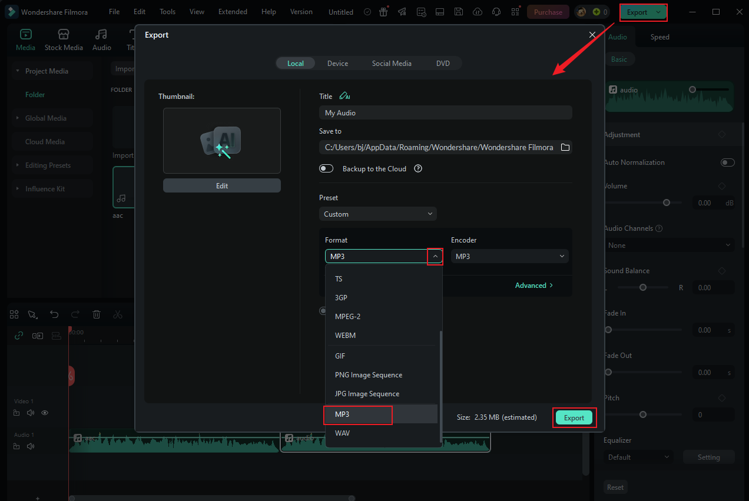Click the Undo icon above the timeline
The image size is (749, 501).
54,314
